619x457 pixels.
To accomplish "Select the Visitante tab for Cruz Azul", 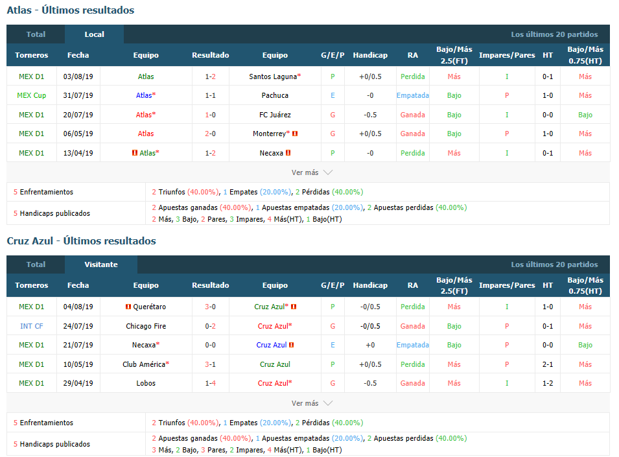I will 101,264.
